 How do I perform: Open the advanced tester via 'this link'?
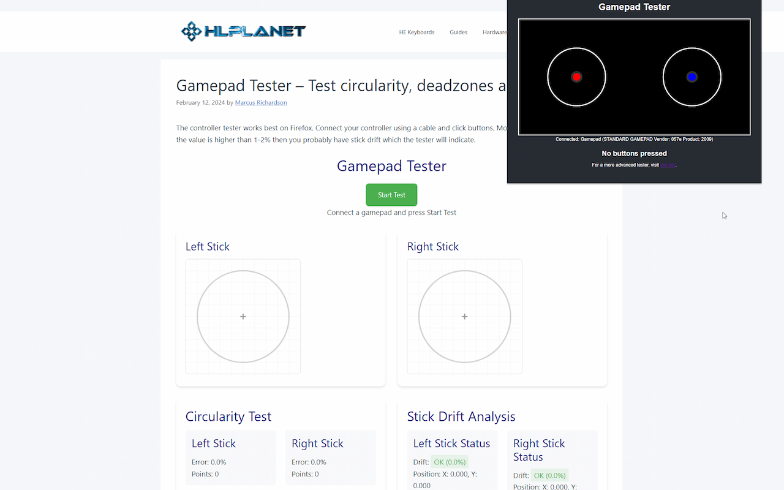pyautogui.click(x=668, y=165)
